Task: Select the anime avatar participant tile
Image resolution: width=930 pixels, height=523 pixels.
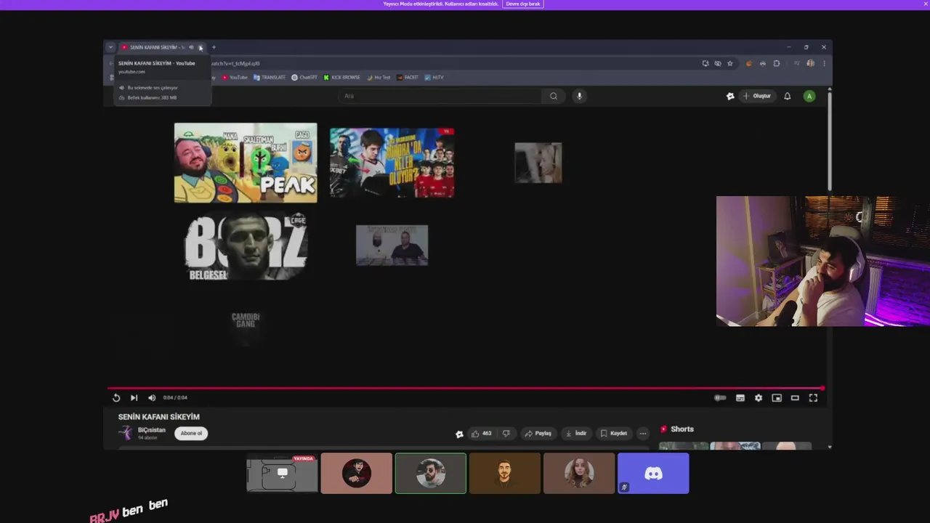Action: (x=357, y=474)
